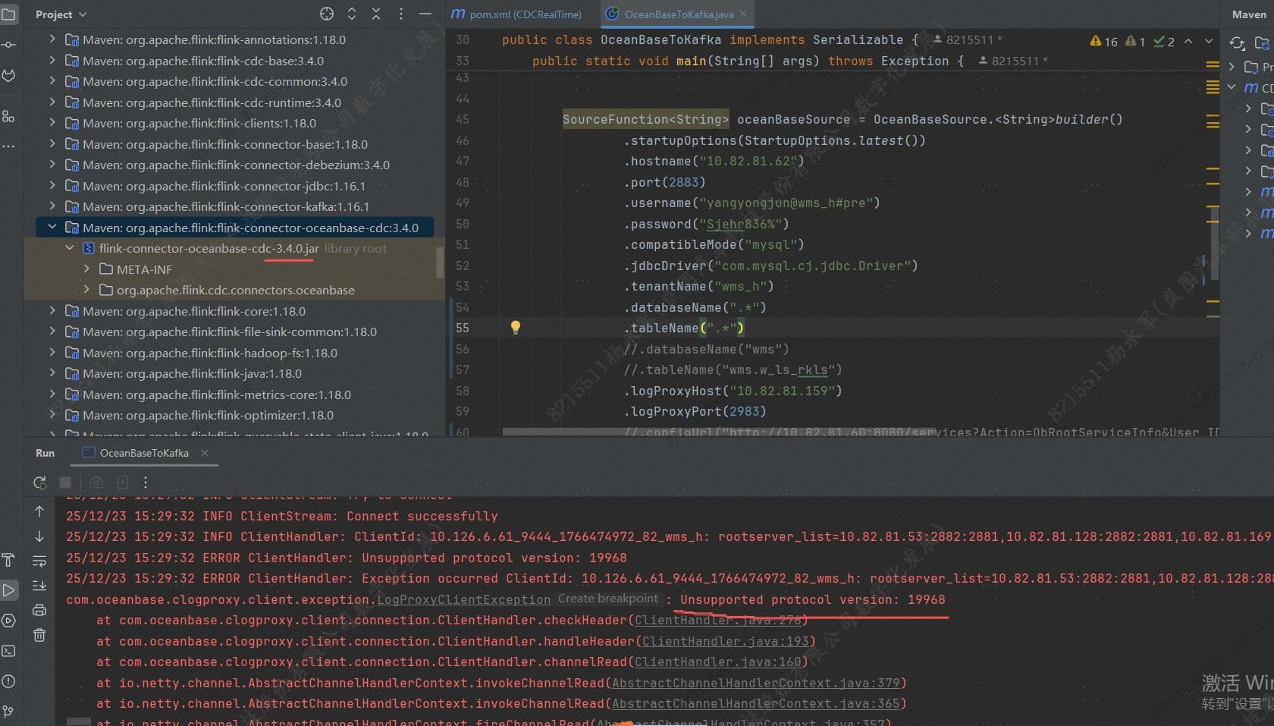Click the Select Opened File target icon
The image size is (1274, 726).
[x=327, y=14]
